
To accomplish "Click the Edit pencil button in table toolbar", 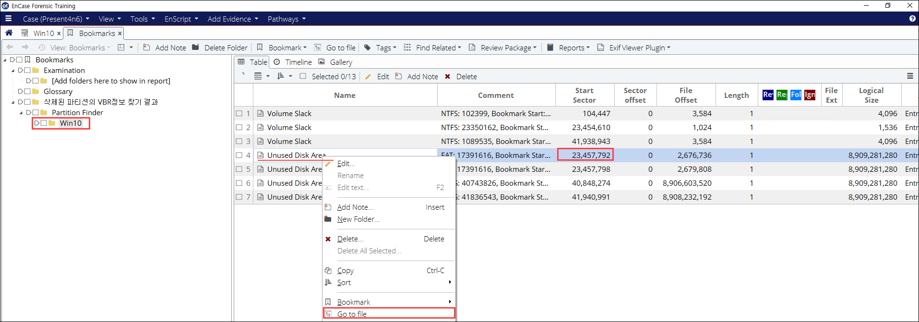I will [x=377, y=76].
